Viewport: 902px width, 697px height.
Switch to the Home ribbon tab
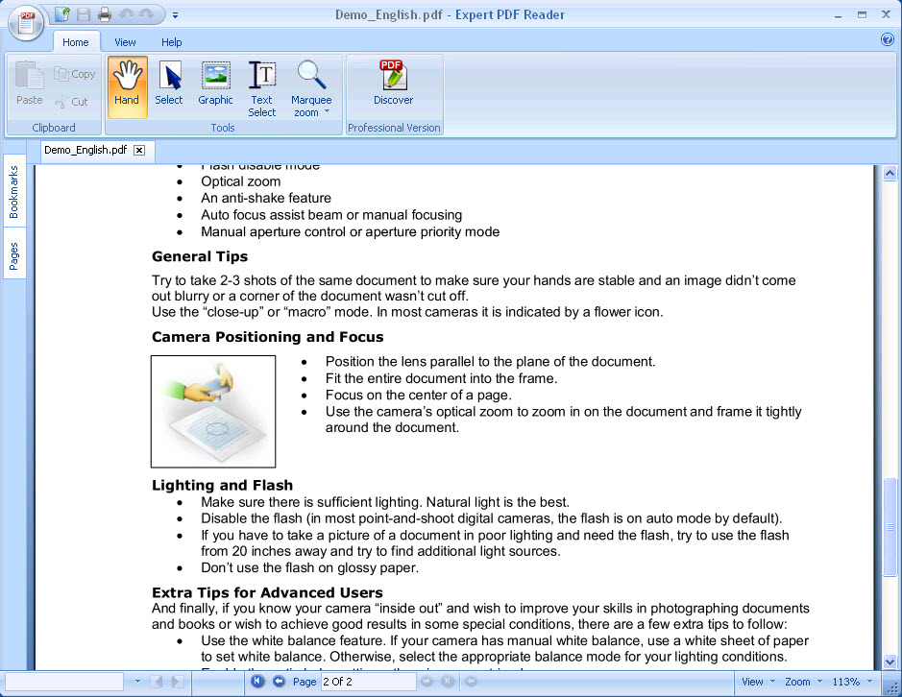(x=75, y=42)
